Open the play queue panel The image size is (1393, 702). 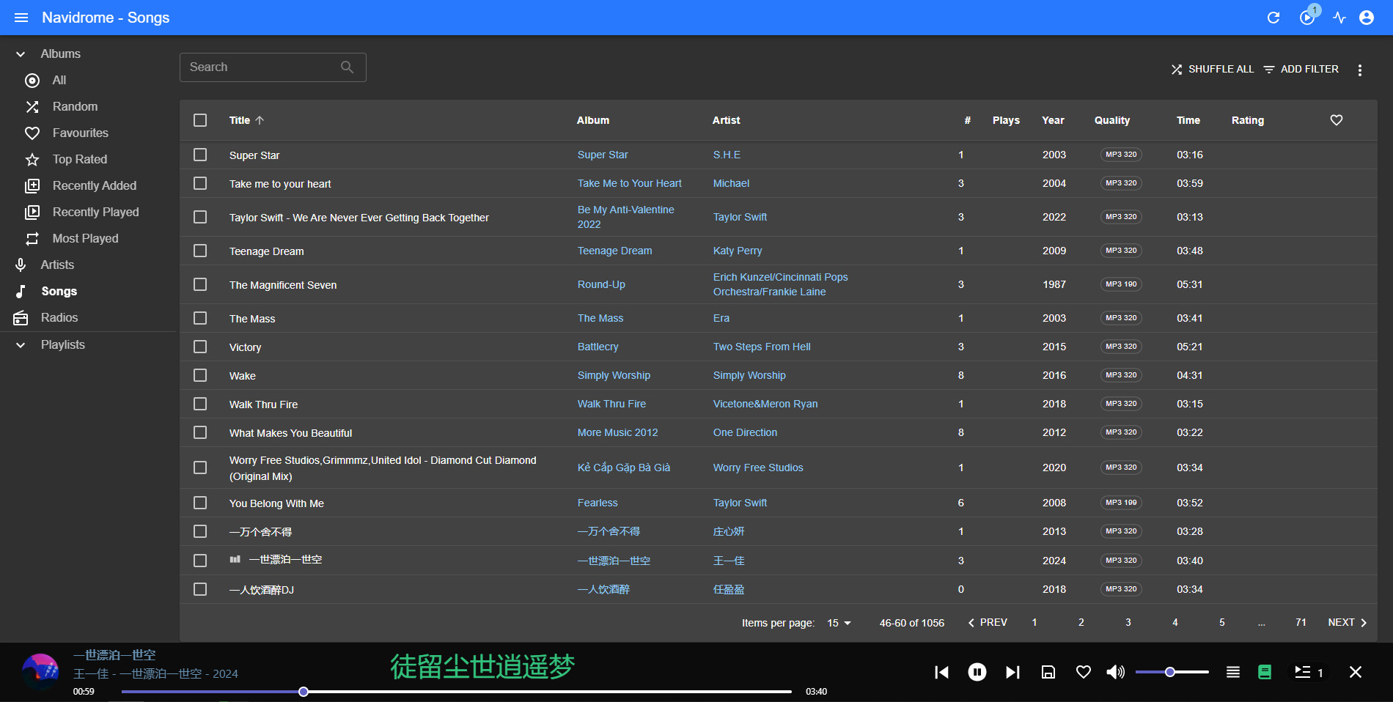pos(1309,672)
